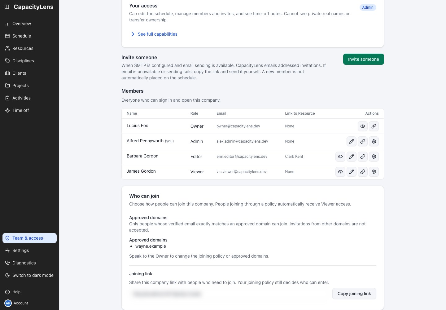The image size is (446, 310).
Task: Click link icon in James Gordon row
Action: 363,172
